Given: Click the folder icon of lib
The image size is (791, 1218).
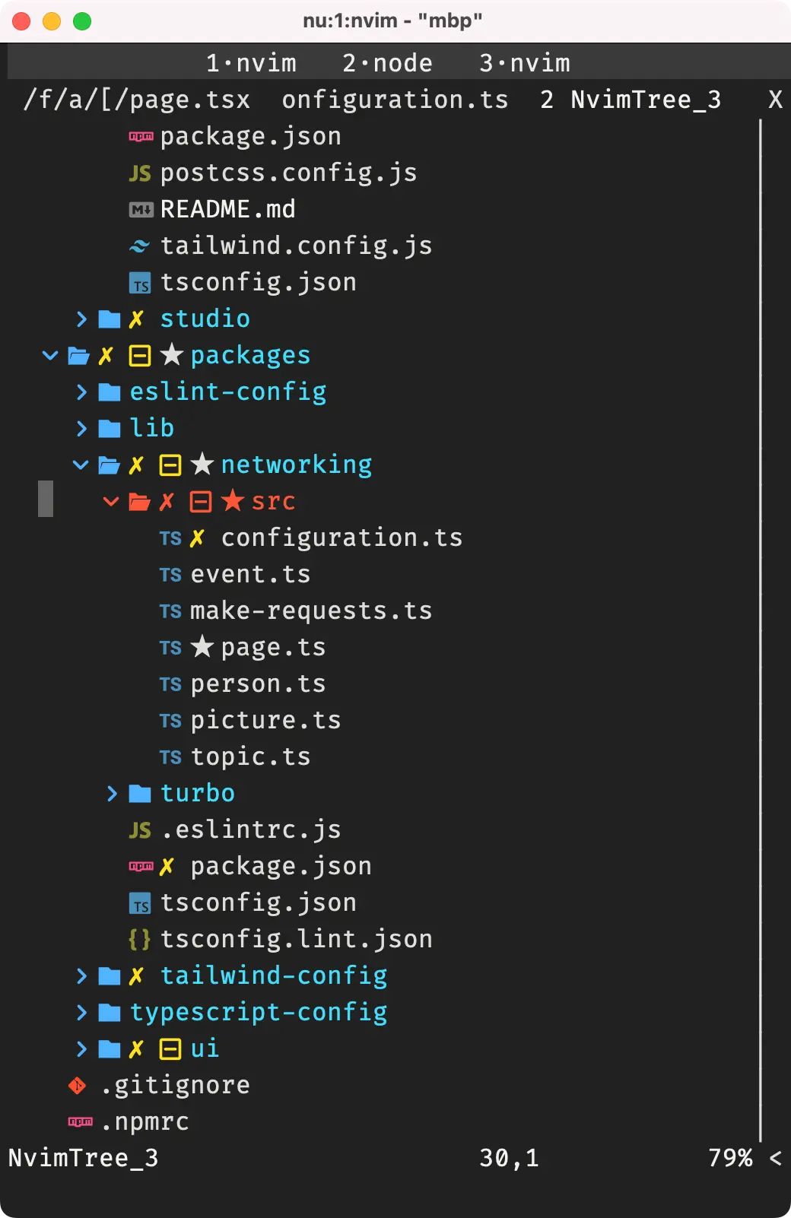Looking at the screenshot, I should [110, 429].
